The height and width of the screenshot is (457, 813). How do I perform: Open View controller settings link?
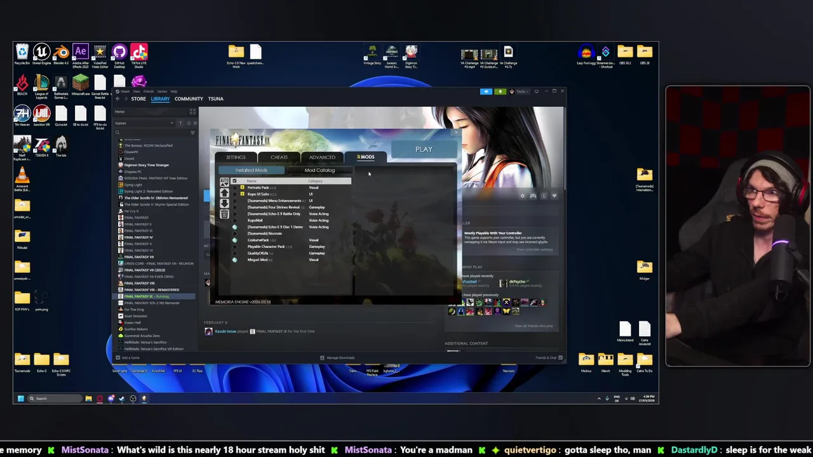pyautogui.click(x=535, y=249)
